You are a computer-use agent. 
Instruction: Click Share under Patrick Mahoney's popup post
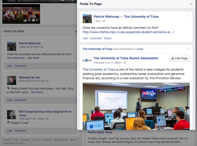pyautogui.click(x=107, y=38)
